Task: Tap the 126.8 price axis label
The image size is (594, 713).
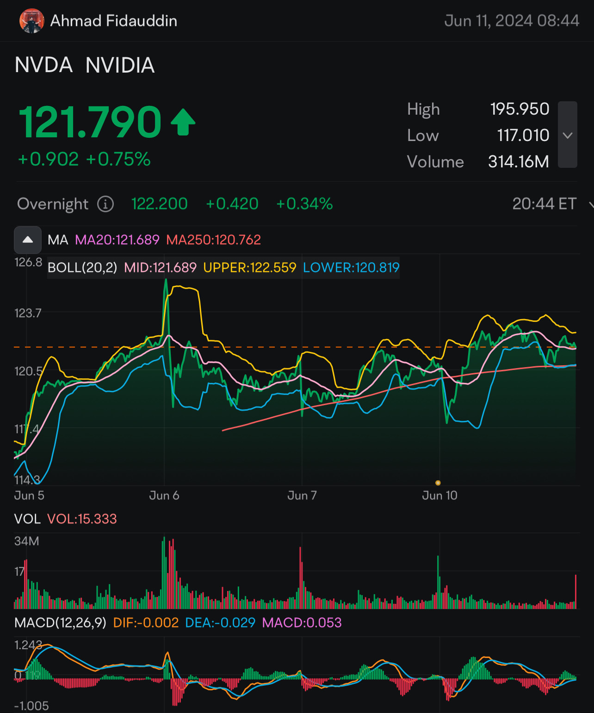Action: click(28, 262)
